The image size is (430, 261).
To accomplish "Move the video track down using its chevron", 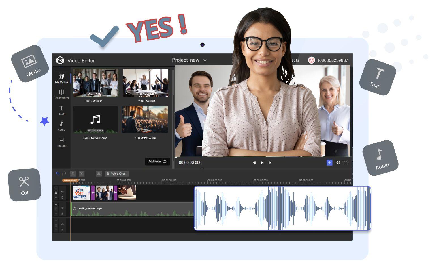I will pyautogui.click(x=56, y=197).
